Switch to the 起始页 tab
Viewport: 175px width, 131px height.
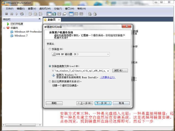coord(51,20)
